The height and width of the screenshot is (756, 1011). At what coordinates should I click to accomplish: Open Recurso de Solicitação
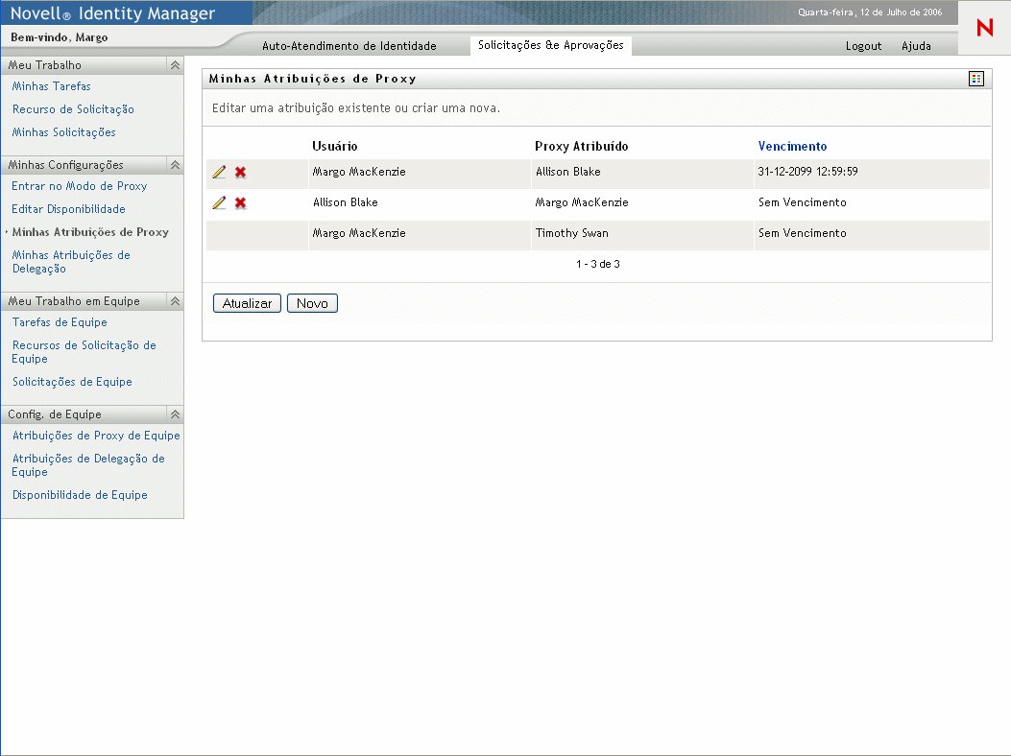(x=73, y=109)
